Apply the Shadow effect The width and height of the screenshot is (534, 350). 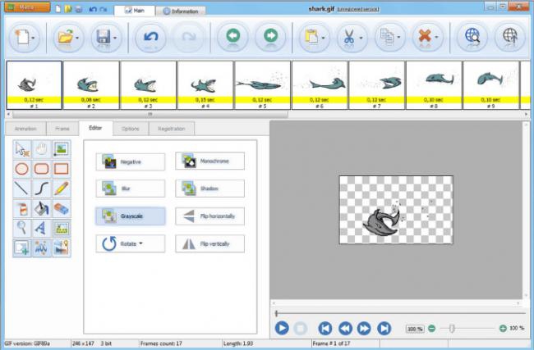[x=209, y=189]
